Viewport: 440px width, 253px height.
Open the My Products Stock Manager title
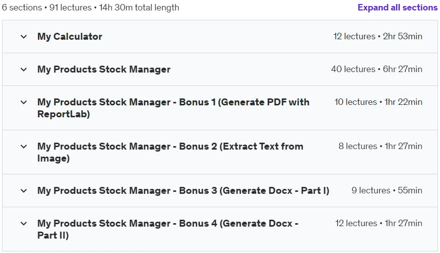click(104, 70)
